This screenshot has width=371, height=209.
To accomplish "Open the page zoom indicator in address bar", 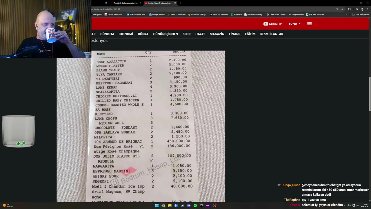I will 337,9.
